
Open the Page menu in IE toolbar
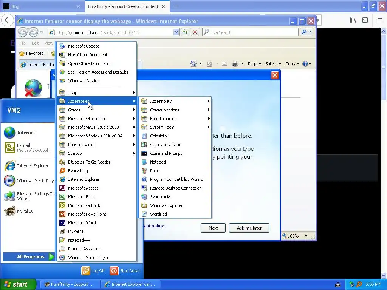tap(254, 64)
